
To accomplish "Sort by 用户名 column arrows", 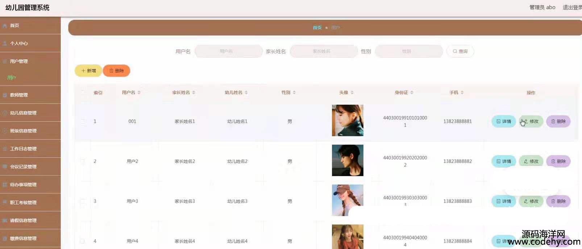I will (x=139, y=93).
